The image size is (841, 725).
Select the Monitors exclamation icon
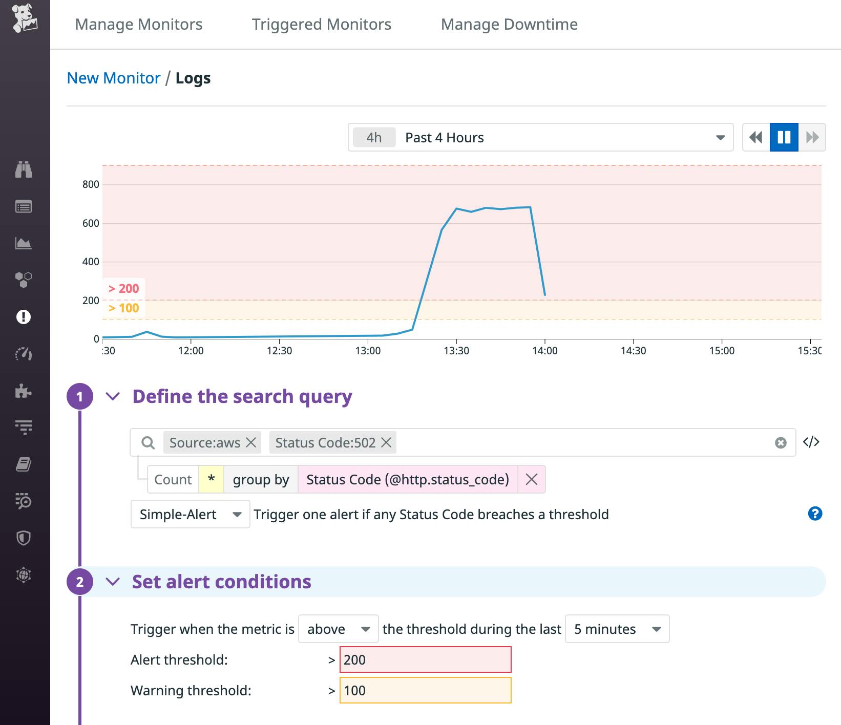tap(24, 316)
